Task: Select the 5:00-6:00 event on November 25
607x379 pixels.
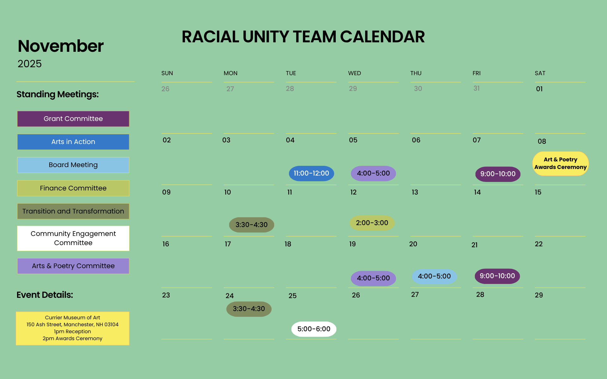Action: click(314, 329)
